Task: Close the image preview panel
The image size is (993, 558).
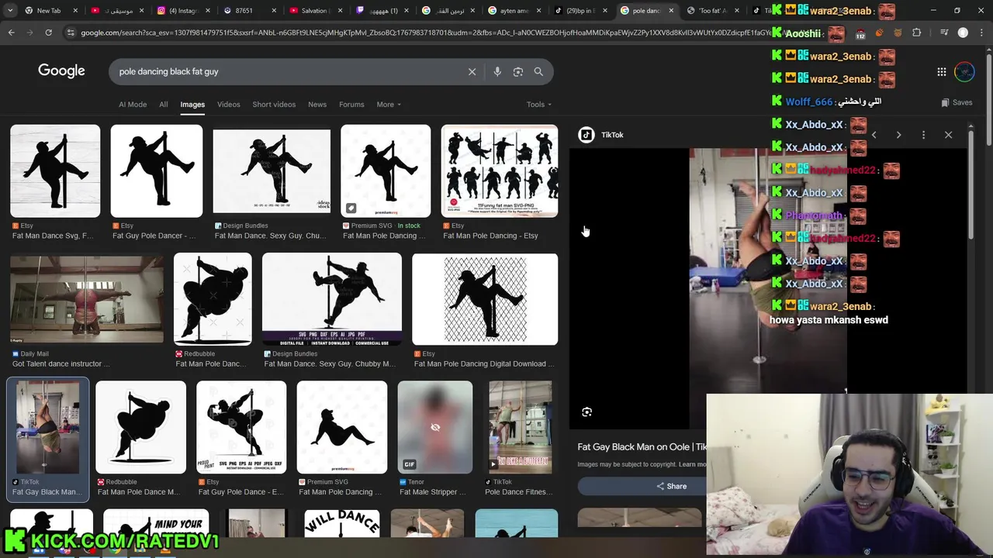Action: (948, 135)
